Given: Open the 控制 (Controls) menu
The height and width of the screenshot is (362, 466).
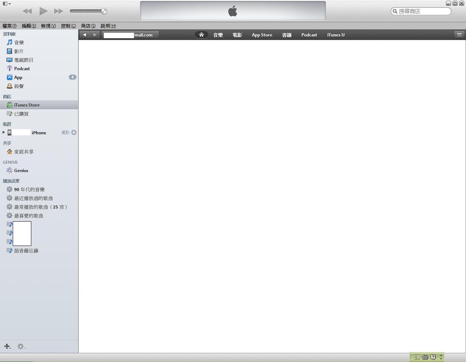Looking at the screenshot, I should click(68, 26).
